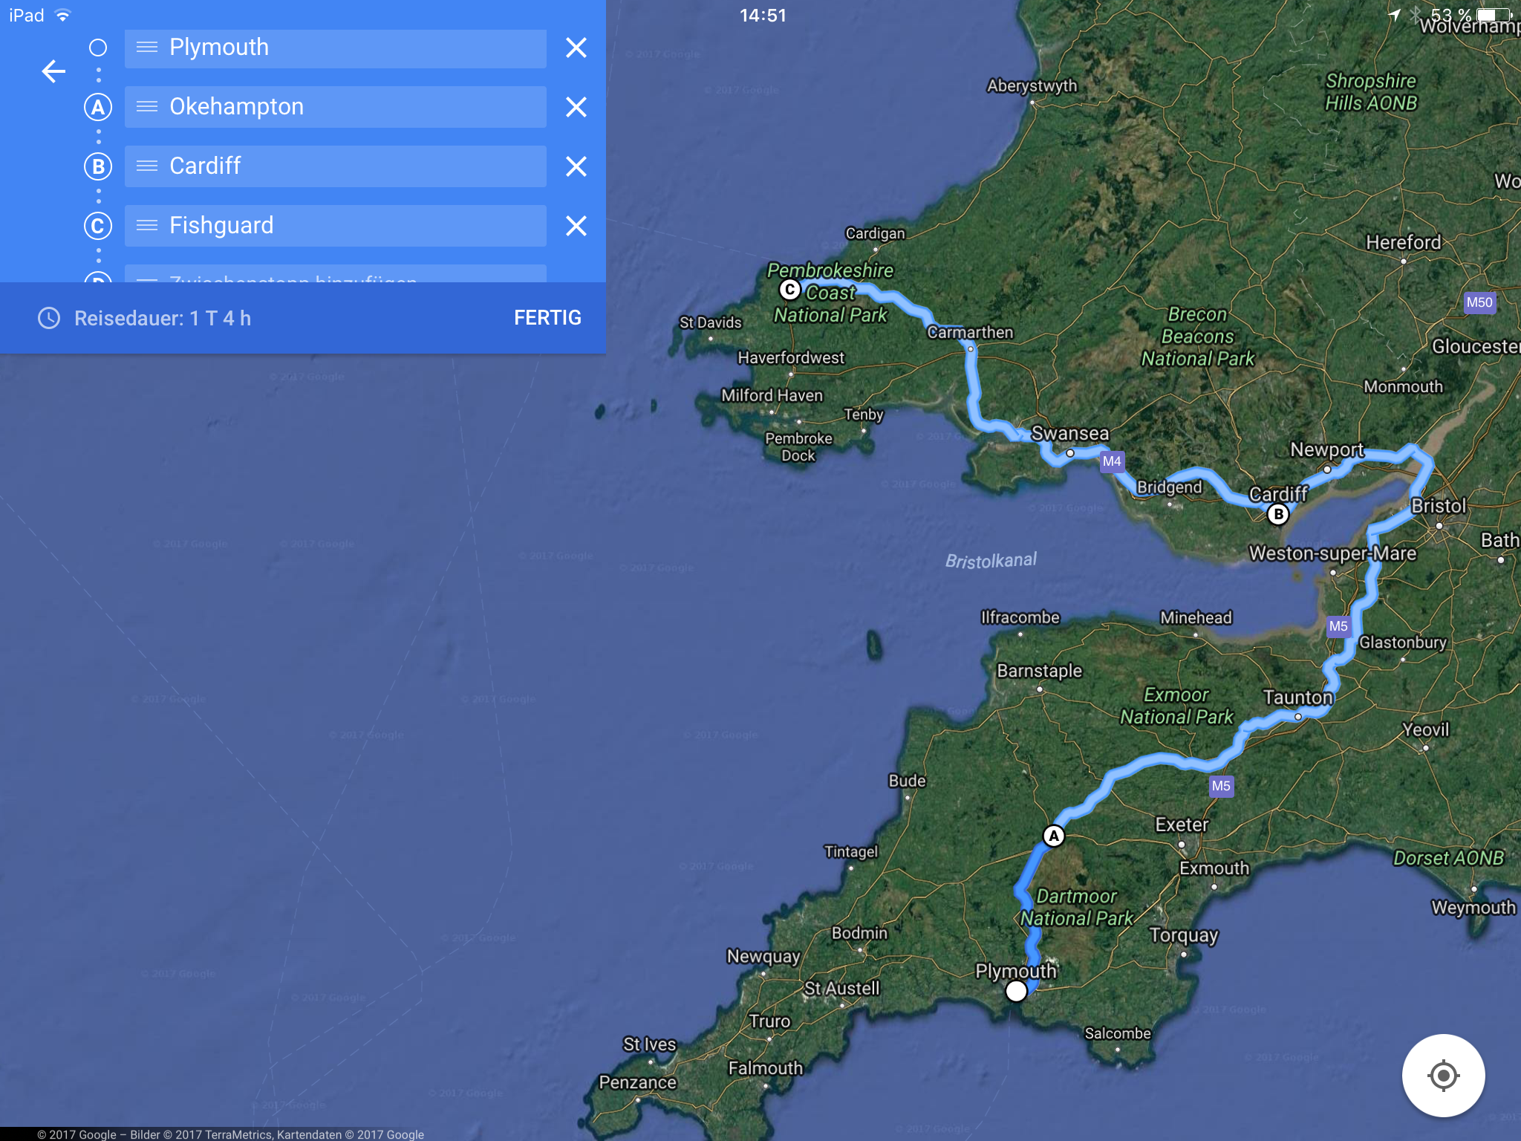The height and width of the screenshot is (1141, 1521).
Task: Tap the Plymouth reorder handle icon
Action: (147, 48)
